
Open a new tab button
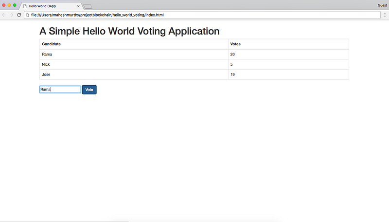click(88, 6)
